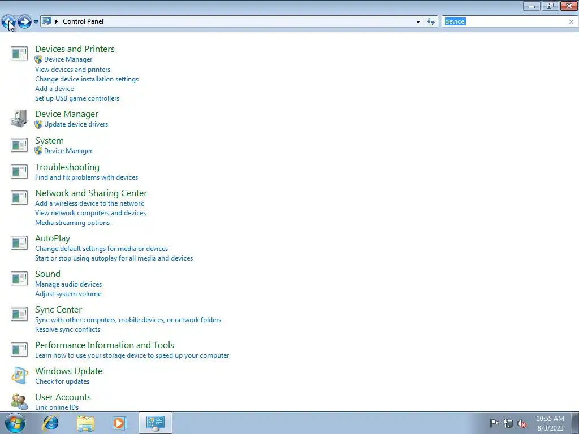Open the System heading
579x434 pixels.
(50, 141)
